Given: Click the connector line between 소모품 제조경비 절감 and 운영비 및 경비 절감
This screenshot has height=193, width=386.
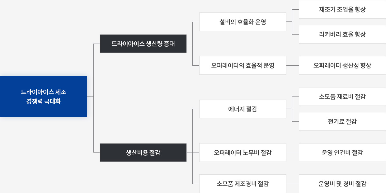Looking at the screenshot, I should (x=293, y=184).
